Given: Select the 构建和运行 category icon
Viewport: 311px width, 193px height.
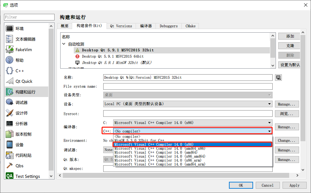Looking at the screenshot, I should tap(9, 92).
